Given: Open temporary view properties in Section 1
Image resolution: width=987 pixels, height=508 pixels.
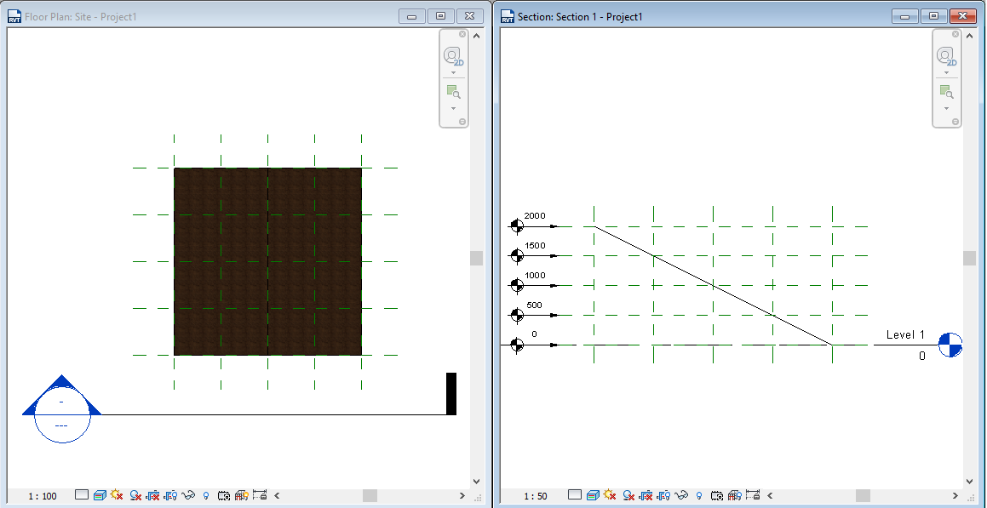Looking at the screenshot, I should (x=717, y=494).
